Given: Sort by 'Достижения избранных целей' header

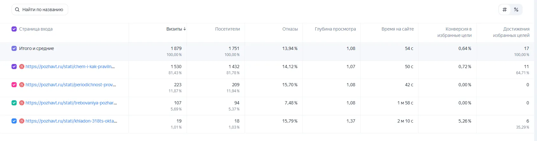Looking at the screenshot, I should click(511, 32).
